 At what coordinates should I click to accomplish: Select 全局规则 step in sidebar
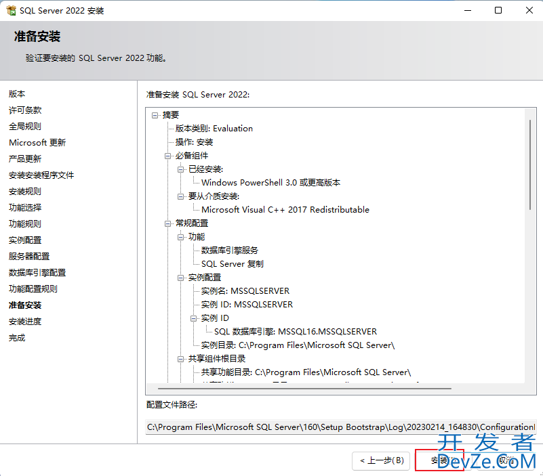point(25,127)
